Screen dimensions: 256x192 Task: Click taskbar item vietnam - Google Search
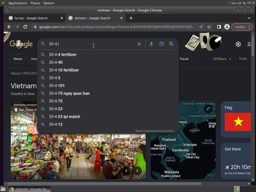[29, 189]
